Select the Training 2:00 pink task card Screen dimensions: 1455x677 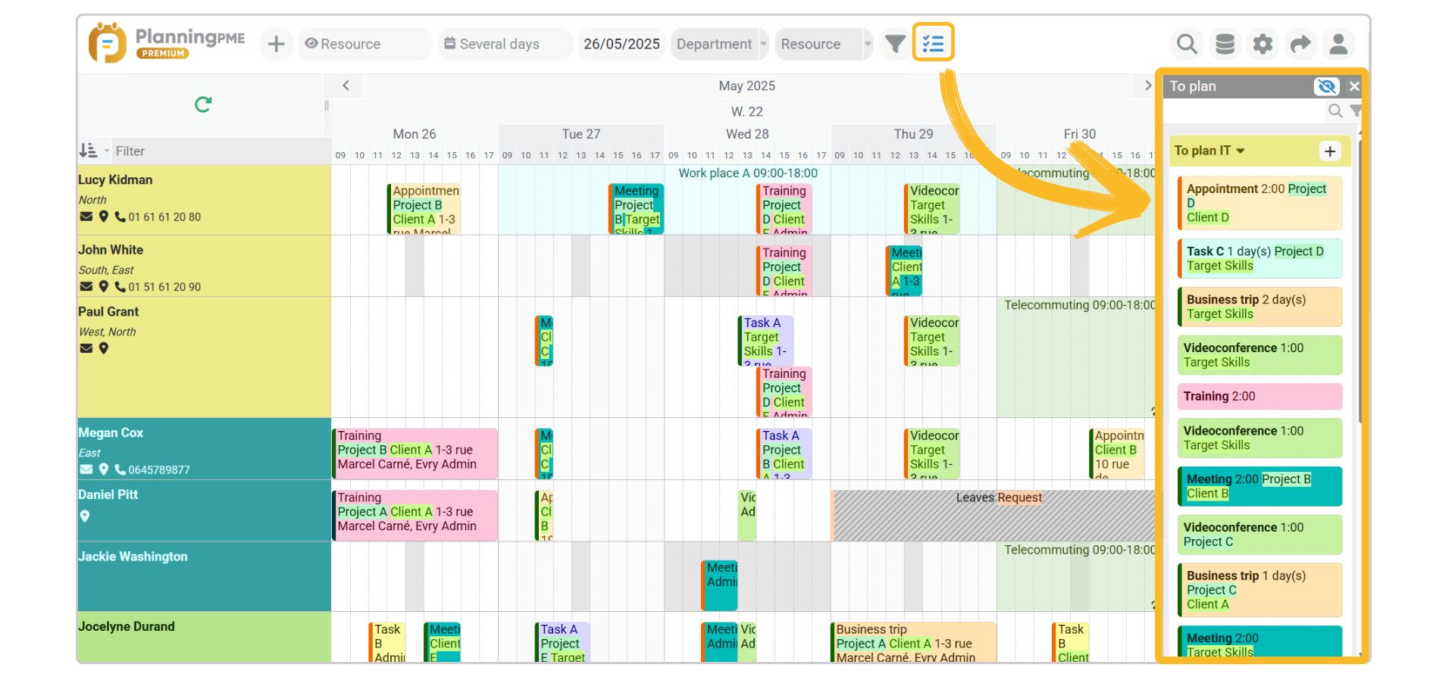coord(1259,396)
